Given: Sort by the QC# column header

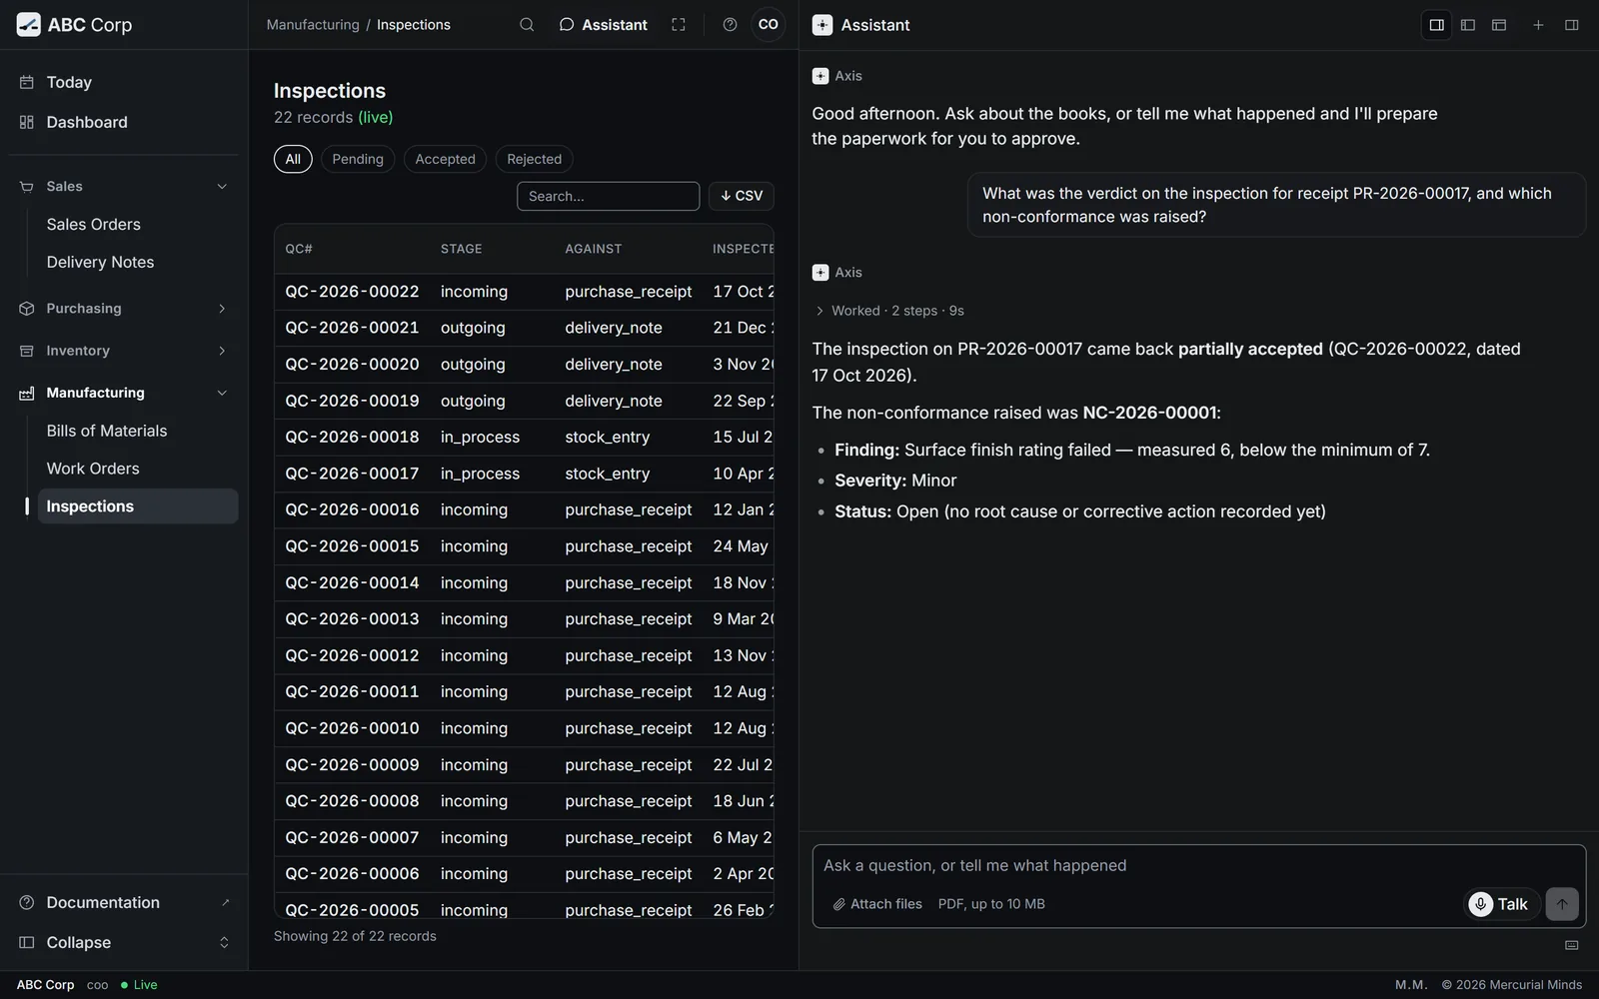Looking at the screenshot, I should click(x=299, y=249).
